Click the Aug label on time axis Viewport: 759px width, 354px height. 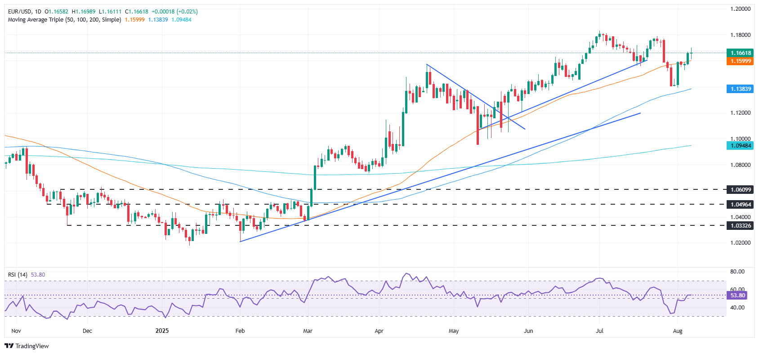coord(678,331)
